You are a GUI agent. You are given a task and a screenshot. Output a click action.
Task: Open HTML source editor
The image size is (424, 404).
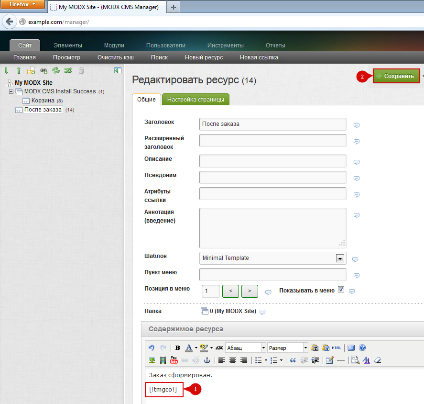pos(337,348)
